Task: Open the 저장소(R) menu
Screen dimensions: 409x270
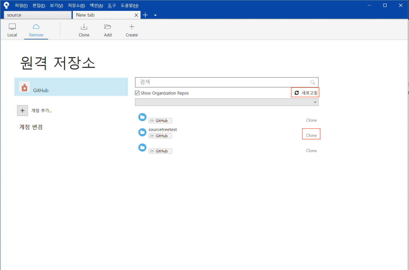Action: tap(76, 5)
